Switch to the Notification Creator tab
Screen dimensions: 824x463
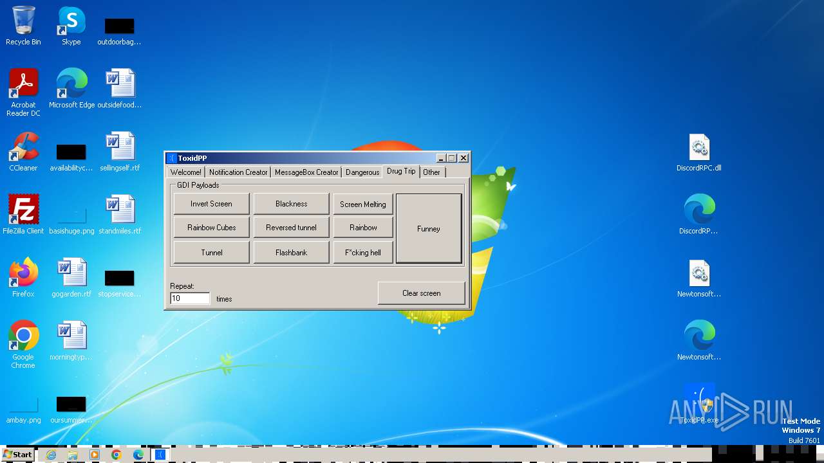(x=238, y=172)
